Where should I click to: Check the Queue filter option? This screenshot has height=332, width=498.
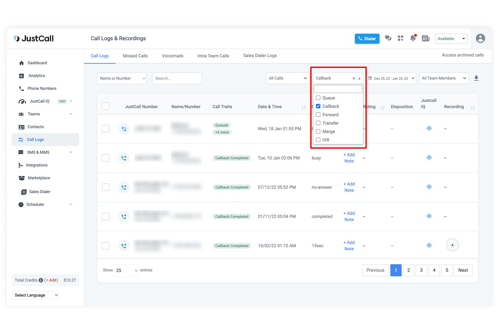pos(318,98)
